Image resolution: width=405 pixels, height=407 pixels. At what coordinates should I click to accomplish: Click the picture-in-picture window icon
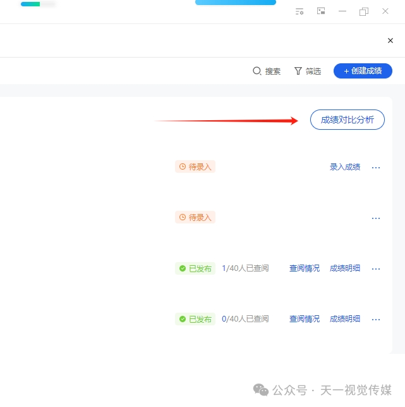pos(321,11)
